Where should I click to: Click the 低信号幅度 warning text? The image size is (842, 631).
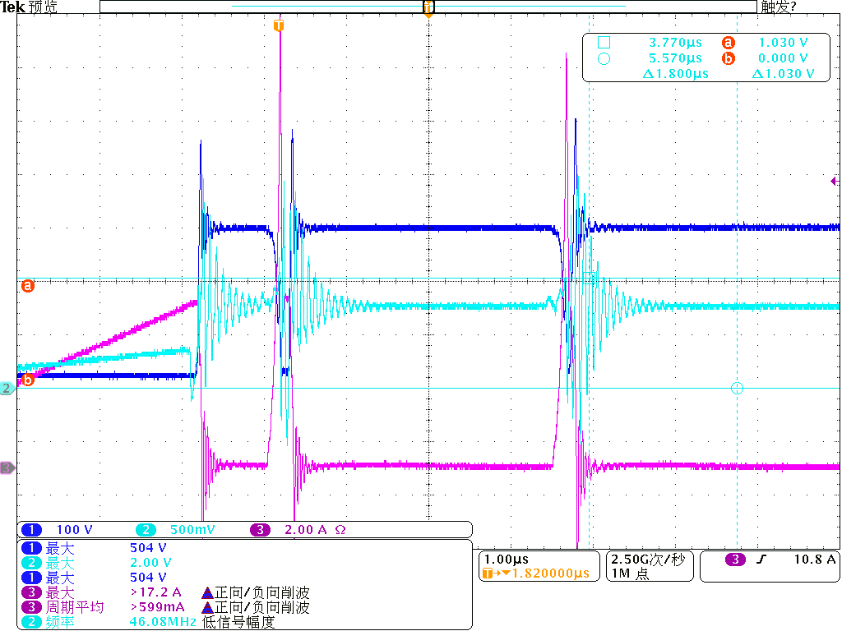point(238,622)
